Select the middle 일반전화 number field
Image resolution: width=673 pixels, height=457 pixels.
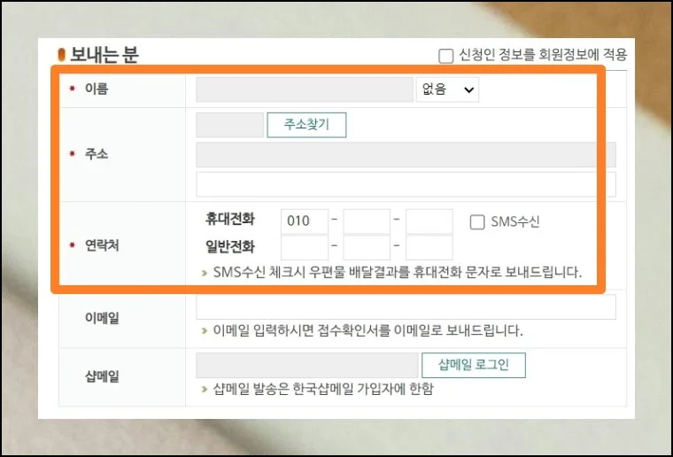point(367,247)
